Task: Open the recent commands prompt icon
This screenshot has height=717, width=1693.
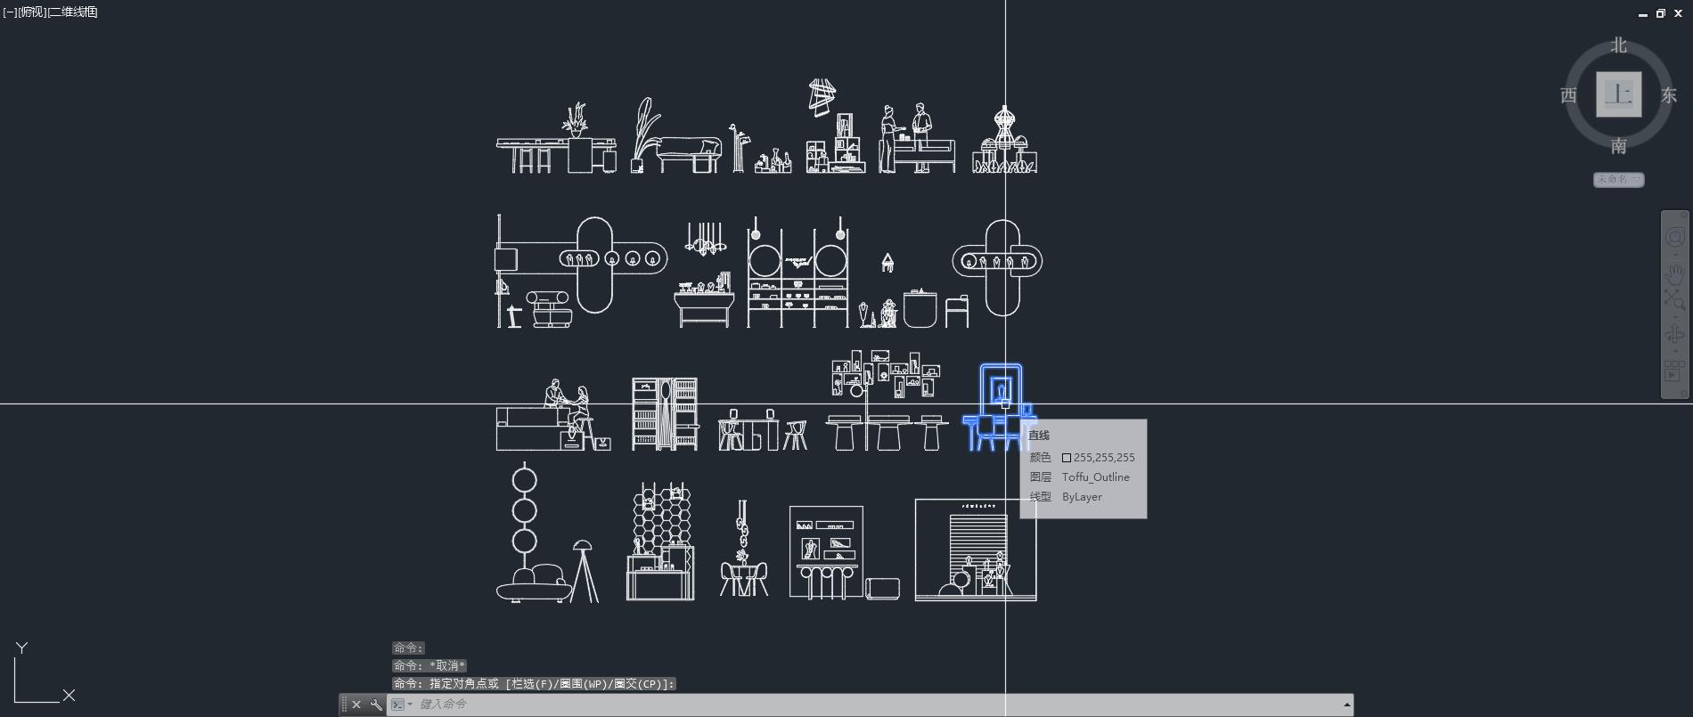Action: click(398, 705)
